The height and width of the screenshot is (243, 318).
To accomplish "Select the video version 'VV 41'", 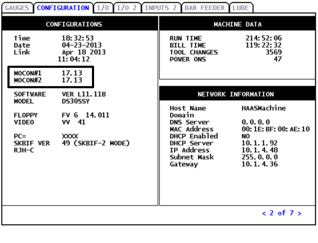I will coord(74,122).
